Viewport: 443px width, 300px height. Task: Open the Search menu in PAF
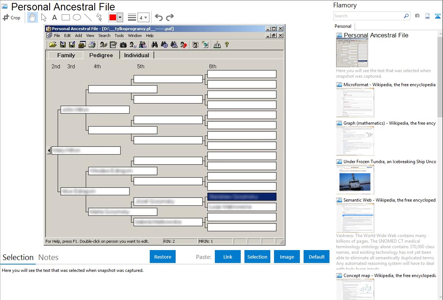(x=104, y=36)
